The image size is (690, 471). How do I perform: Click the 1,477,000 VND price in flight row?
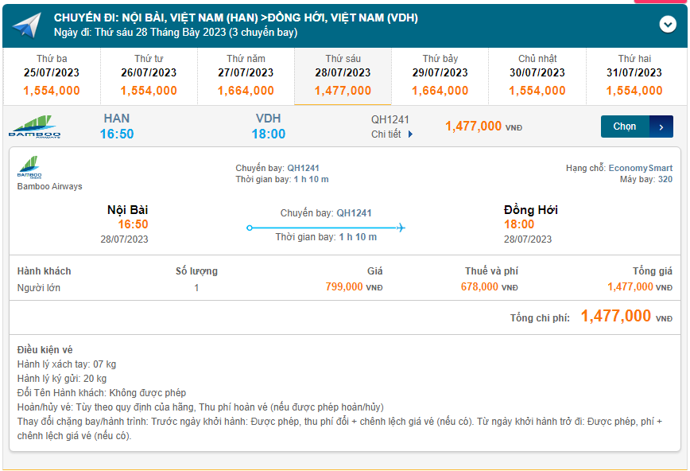coord(474,127)
